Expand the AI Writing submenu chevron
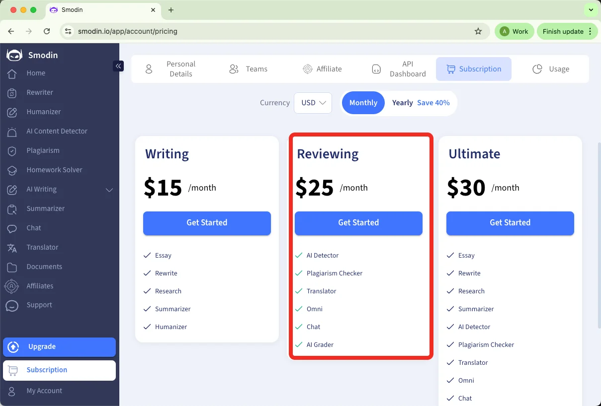Viewport: 601px width, 406px height. pyautogui.click(x=109, y=190)
